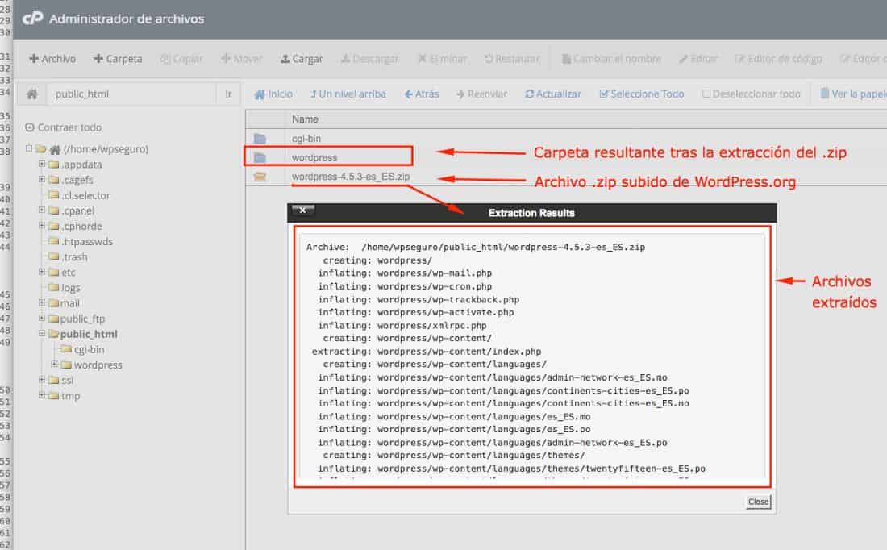This screenshot has height=550, width=887.
Task: Click the line 'inflating: wordpress/wp-mail.php'
Action: tap(405, 273)
